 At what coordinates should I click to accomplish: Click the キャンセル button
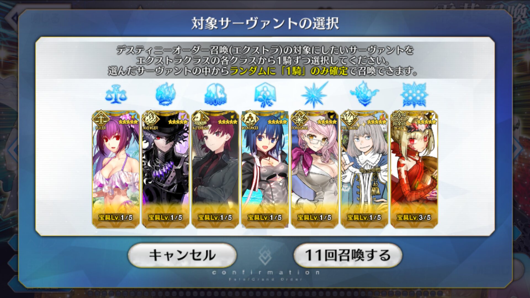tap(182, 255)
